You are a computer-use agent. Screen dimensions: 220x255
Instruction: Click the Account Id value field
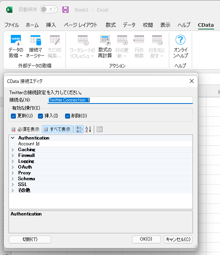(x=145, y=144)
